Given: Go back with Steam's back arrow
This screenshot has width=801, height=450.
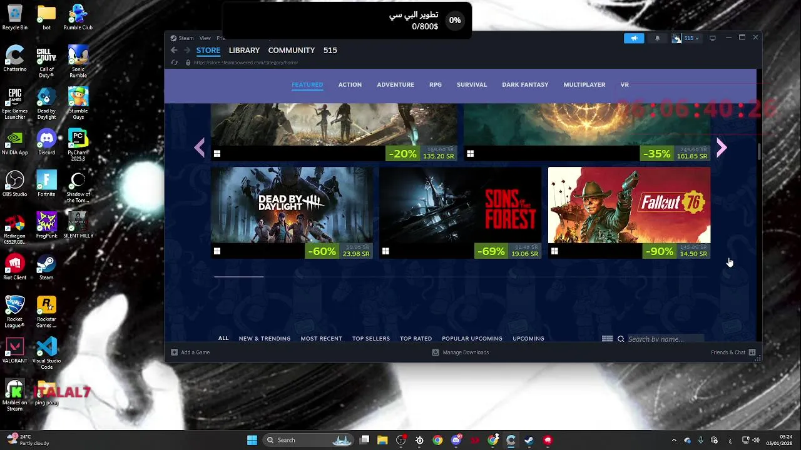Looking at the screenshot, I should [x=174, y=50].
